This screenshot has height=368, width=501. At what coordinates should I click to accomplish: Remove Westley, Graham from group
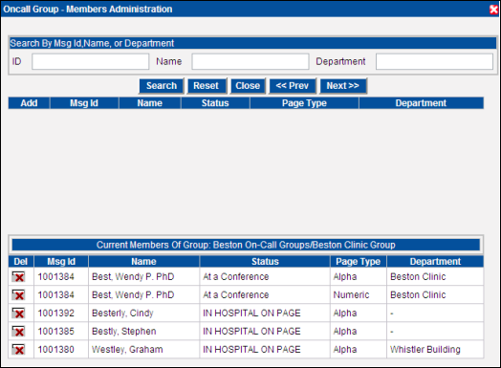coord(18,350)
